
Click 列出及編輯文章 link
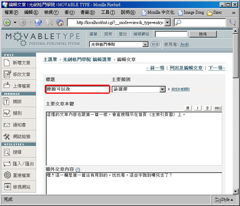coord(186,68)
